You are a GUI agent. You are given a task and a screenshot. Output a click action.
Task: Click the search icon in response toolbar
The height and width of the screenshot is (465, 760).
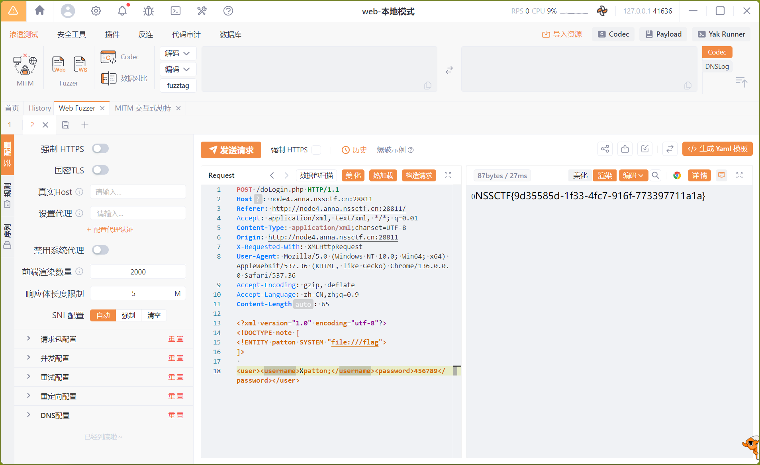[655, 175]
